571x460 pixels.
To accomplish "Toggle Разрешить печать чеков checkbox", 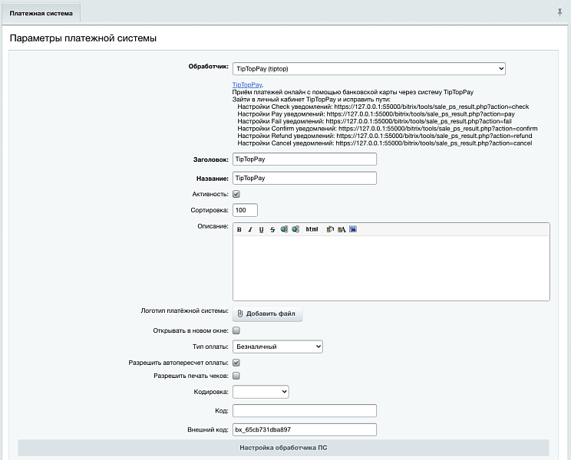I will click(x=236, y=376).
